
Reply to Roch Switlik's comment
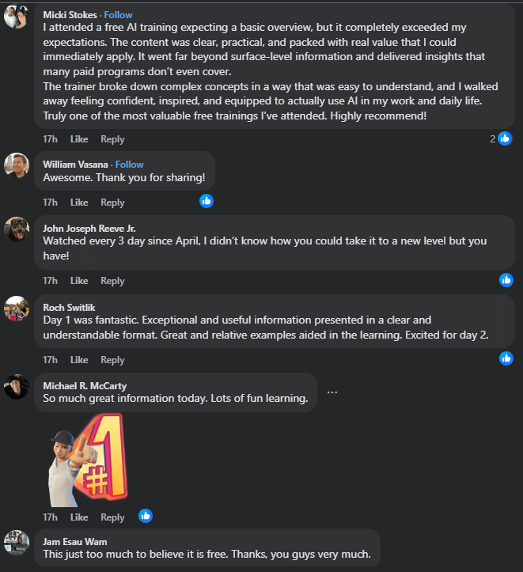coord(112,360)
